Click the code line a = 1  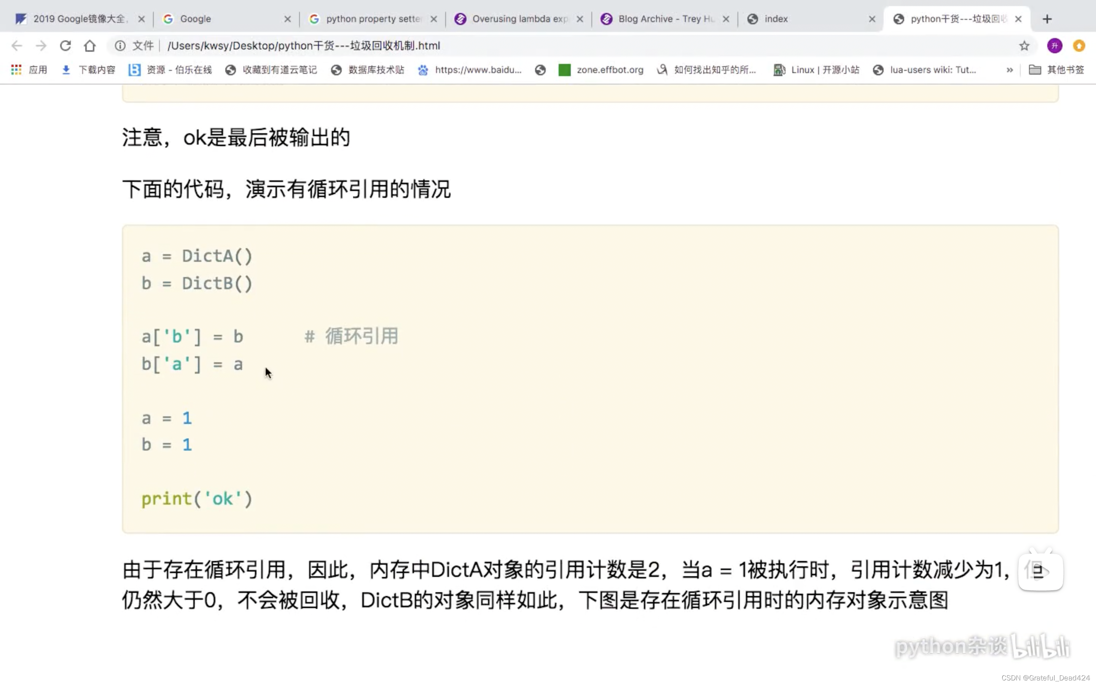[x=167, y=418]
